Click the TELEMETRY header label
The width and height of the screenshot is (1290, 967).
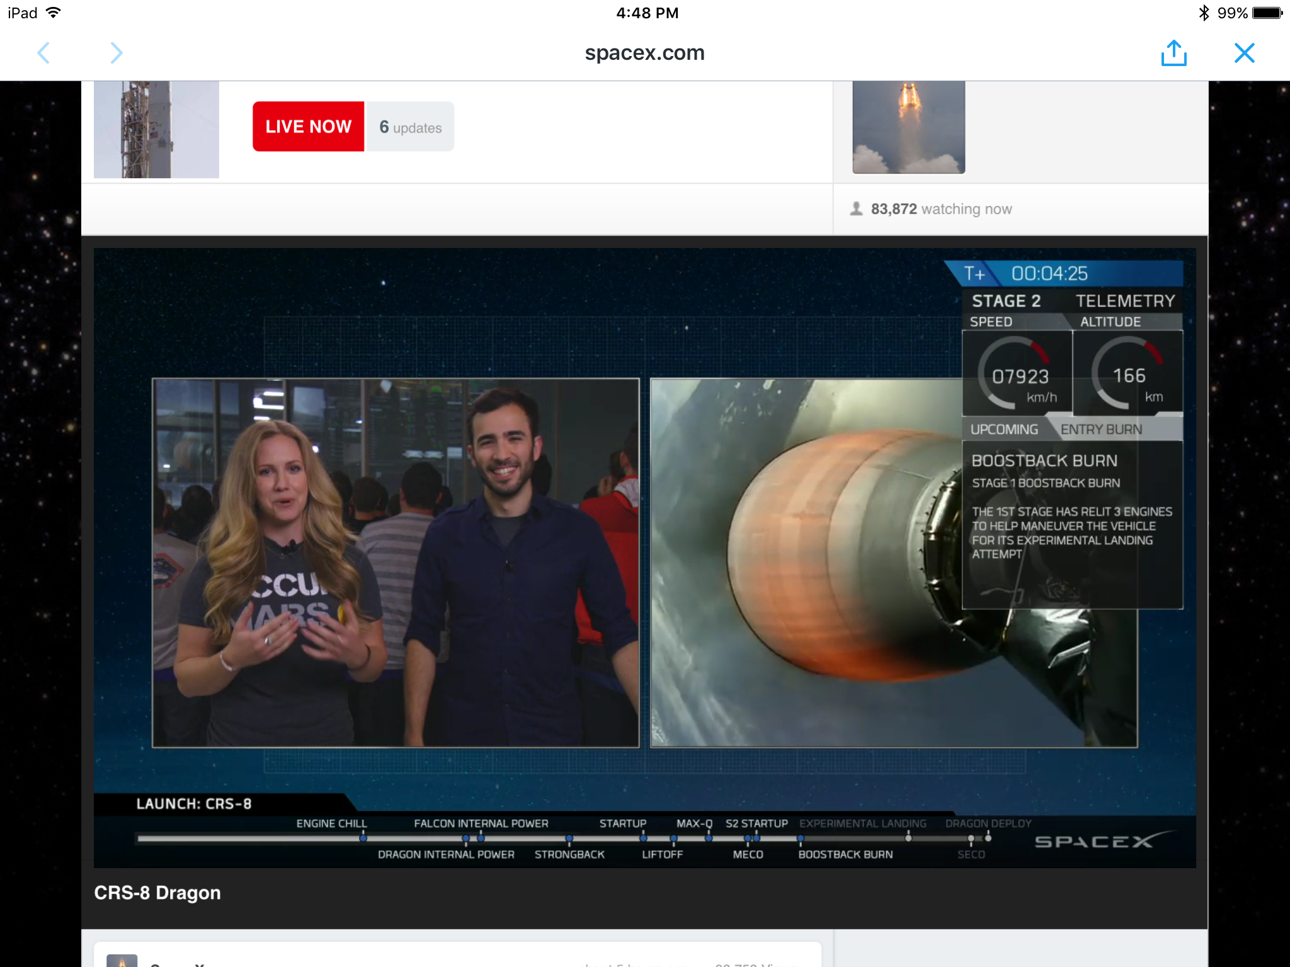(x=1125, y=301)
